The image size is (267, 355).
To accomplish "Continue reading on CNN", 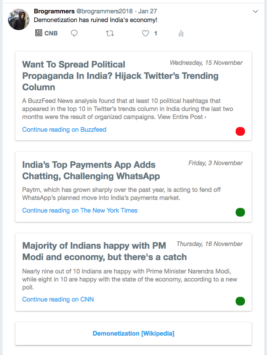I will [58, 299].
